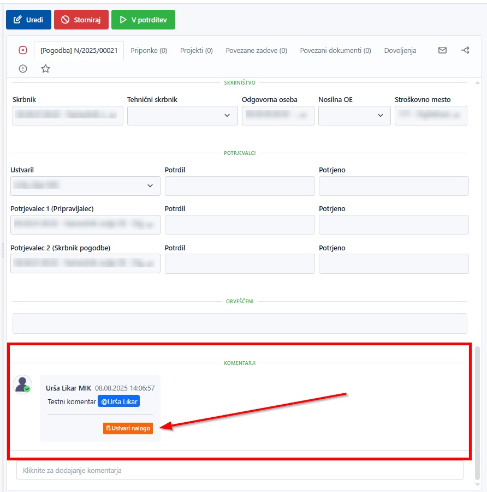Click the add comment input field
This screenshot has width=487, height=492.
(x=239, y=470)
